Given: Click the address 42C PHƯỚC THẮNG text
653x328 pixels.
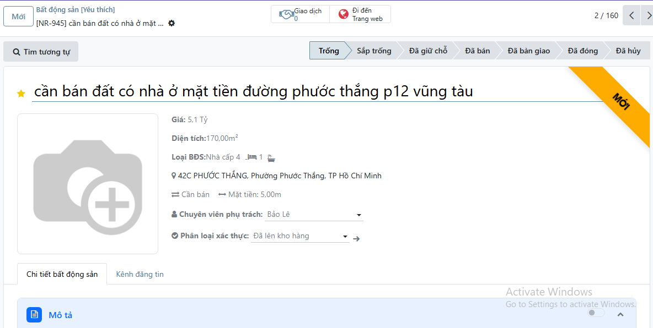Looking at the screenshot, I should click(280, 176).
